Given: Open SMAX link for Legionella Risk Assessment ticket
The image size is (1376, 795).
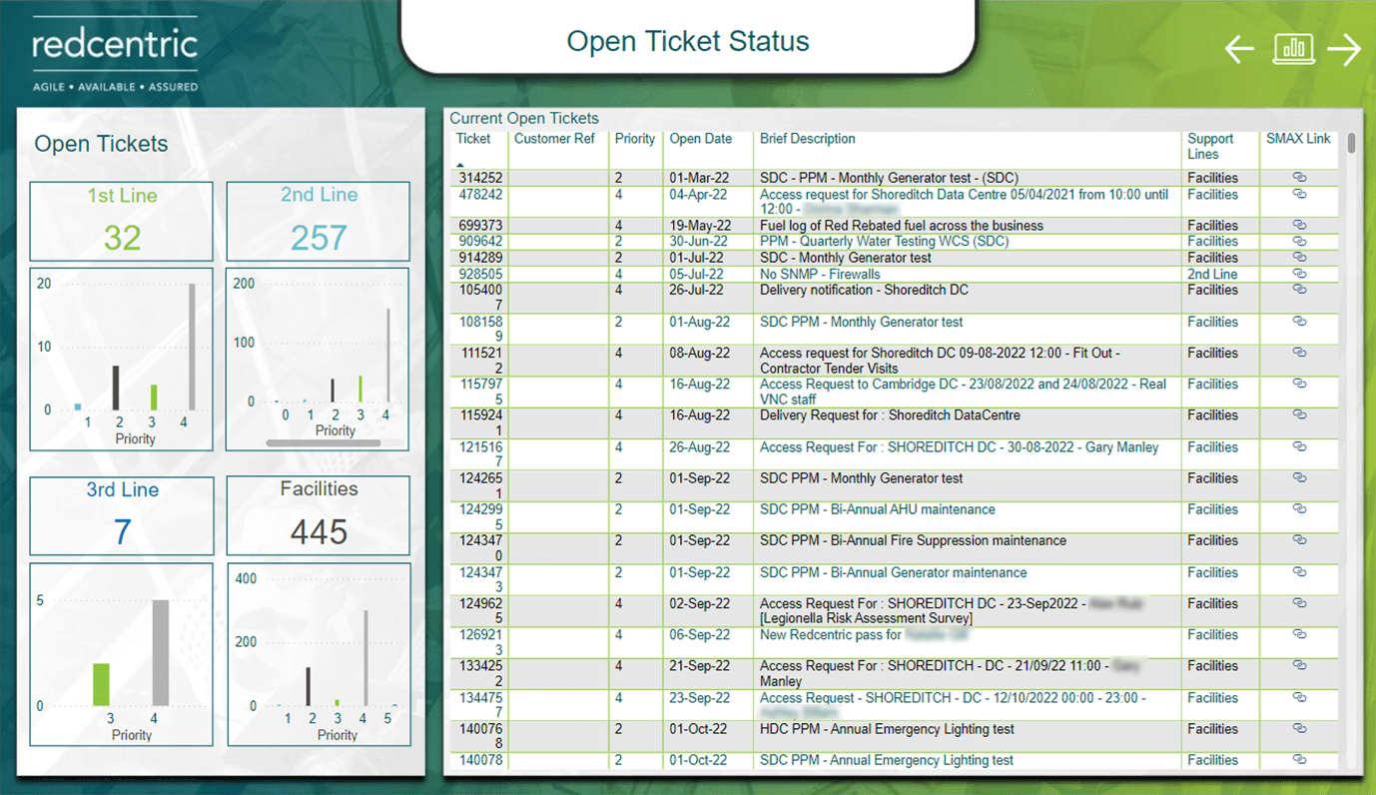Looking at the screenshot, I should [1299, 603].
